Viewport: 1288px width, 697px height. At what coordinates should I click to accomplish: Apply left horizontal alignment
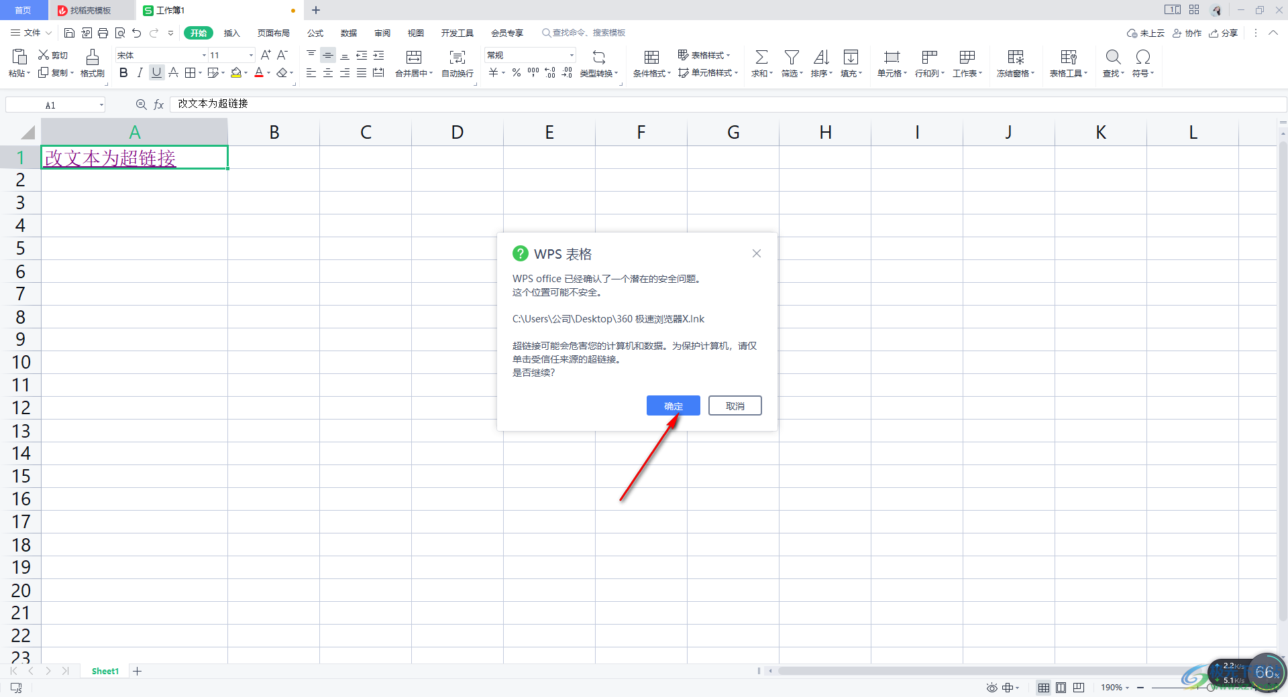point(311,72)
